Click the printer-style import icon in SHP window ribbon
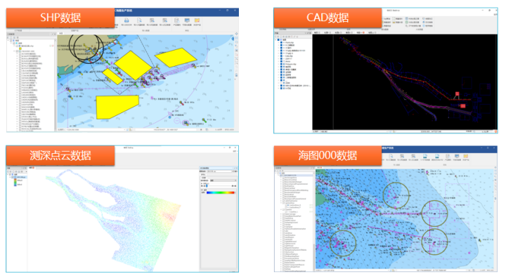The image size is (506, 276). 126,20
